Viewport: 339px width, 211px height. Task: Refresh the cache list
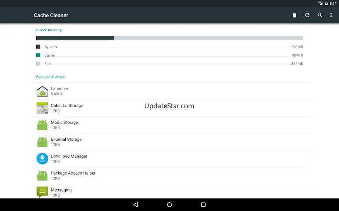coord(307,15)
